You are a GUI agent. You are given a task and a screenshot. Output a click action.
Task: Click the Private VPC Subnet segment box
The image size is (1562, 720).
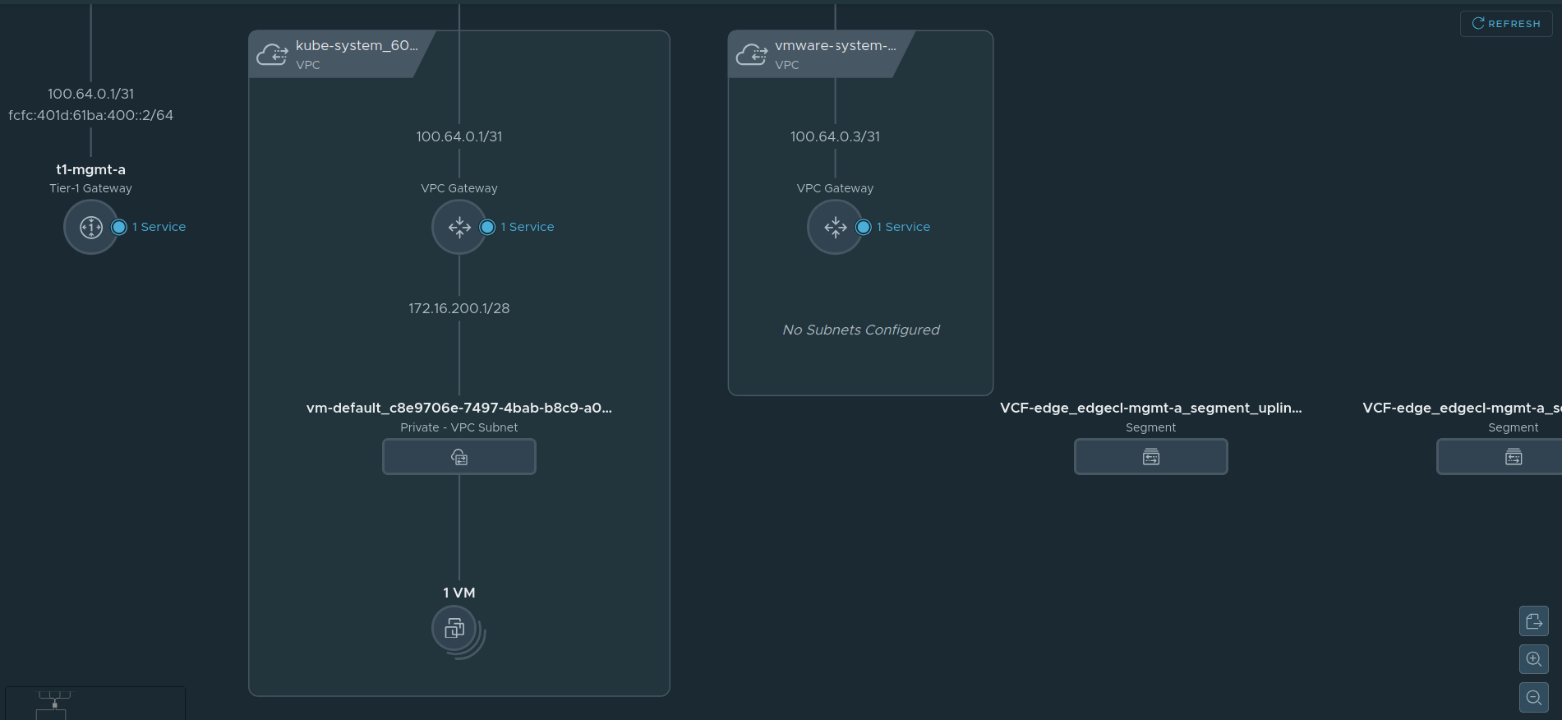tap(458, 457)
